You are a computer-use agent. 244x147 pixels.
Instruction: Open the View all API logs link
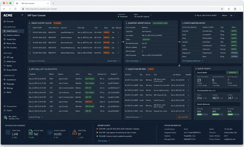click(x=35, y=117)
